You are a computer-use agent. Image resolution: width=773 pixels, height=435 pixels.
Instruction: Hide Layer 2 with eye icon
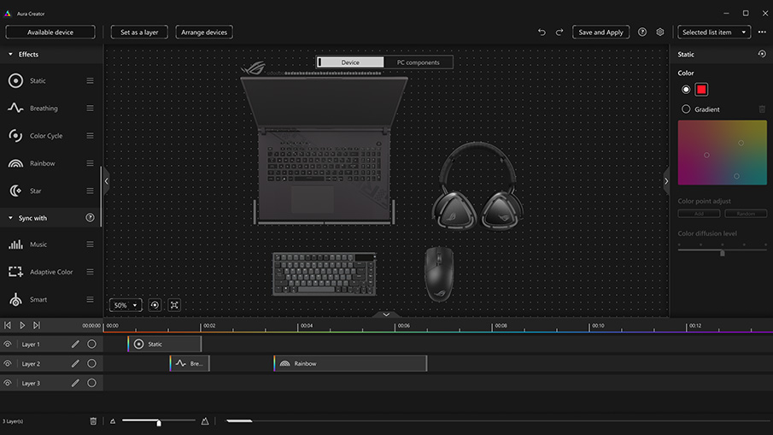(x=8, y=364)
